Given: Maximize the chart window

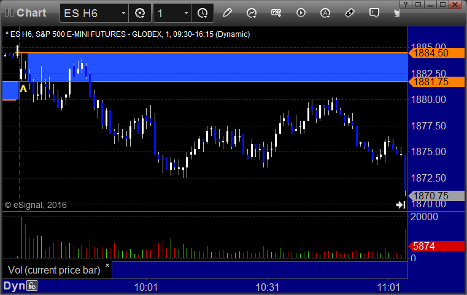Looking at the screenshot, I should (442, 4).
